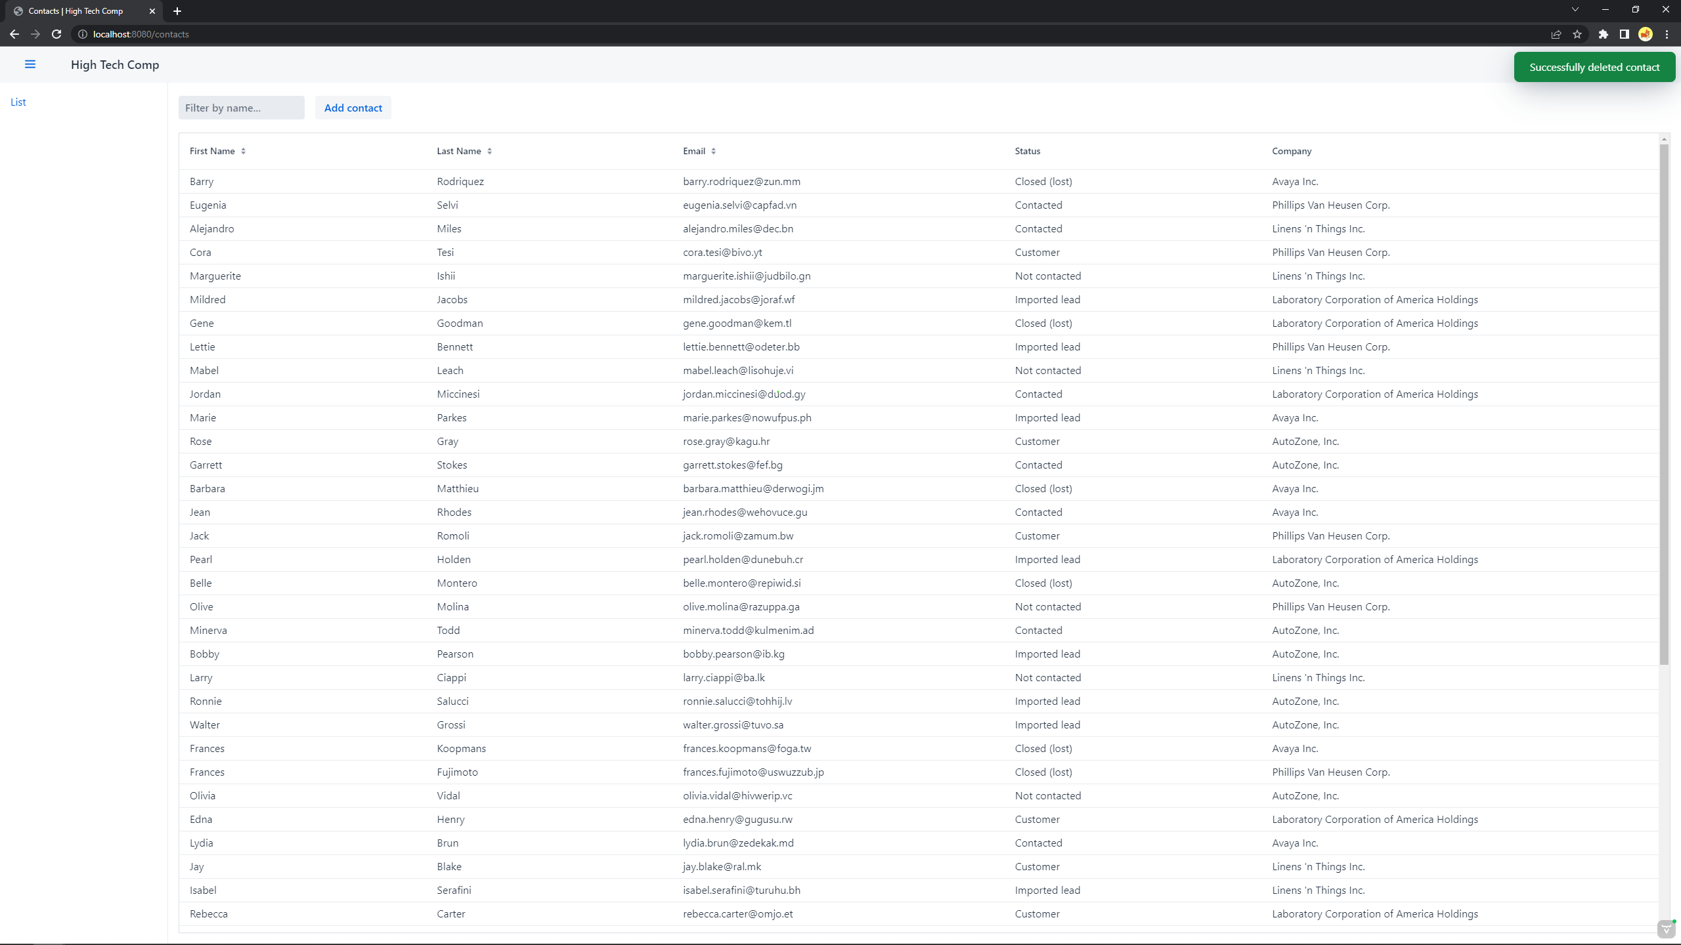View site information icon in address bar
This screenshot has width=1681, height=945.
(x=83, y=34)
